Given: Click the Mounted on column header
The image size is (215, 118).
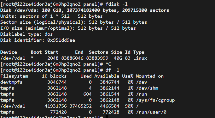Looking at the screenshot, I should (x=150, y=76).
